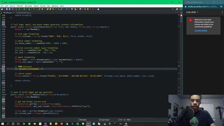Collapse the contactGenerator method fold at line 133
This screenshot has width=224, height=126.
point(6,27)
